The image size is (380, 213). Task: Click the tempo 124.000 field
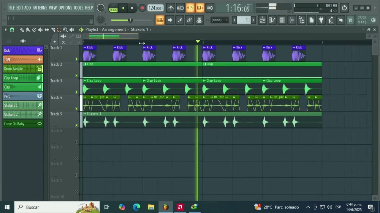(156, 8)
